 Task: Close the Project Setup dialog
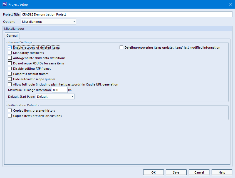(x=231, y=4)
